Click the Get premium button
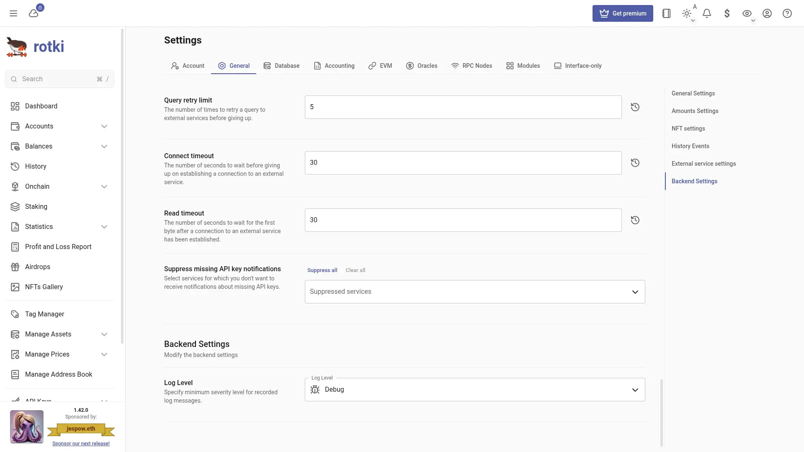The width and height of the screenshot is (804, 452). click(623, 13)
